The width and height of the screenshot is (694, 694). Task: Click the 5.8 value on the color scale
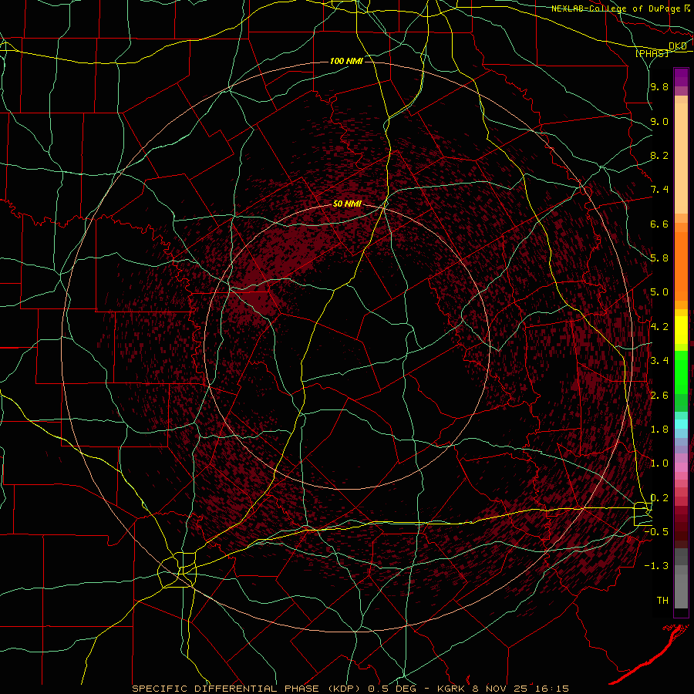click(659, 258)
